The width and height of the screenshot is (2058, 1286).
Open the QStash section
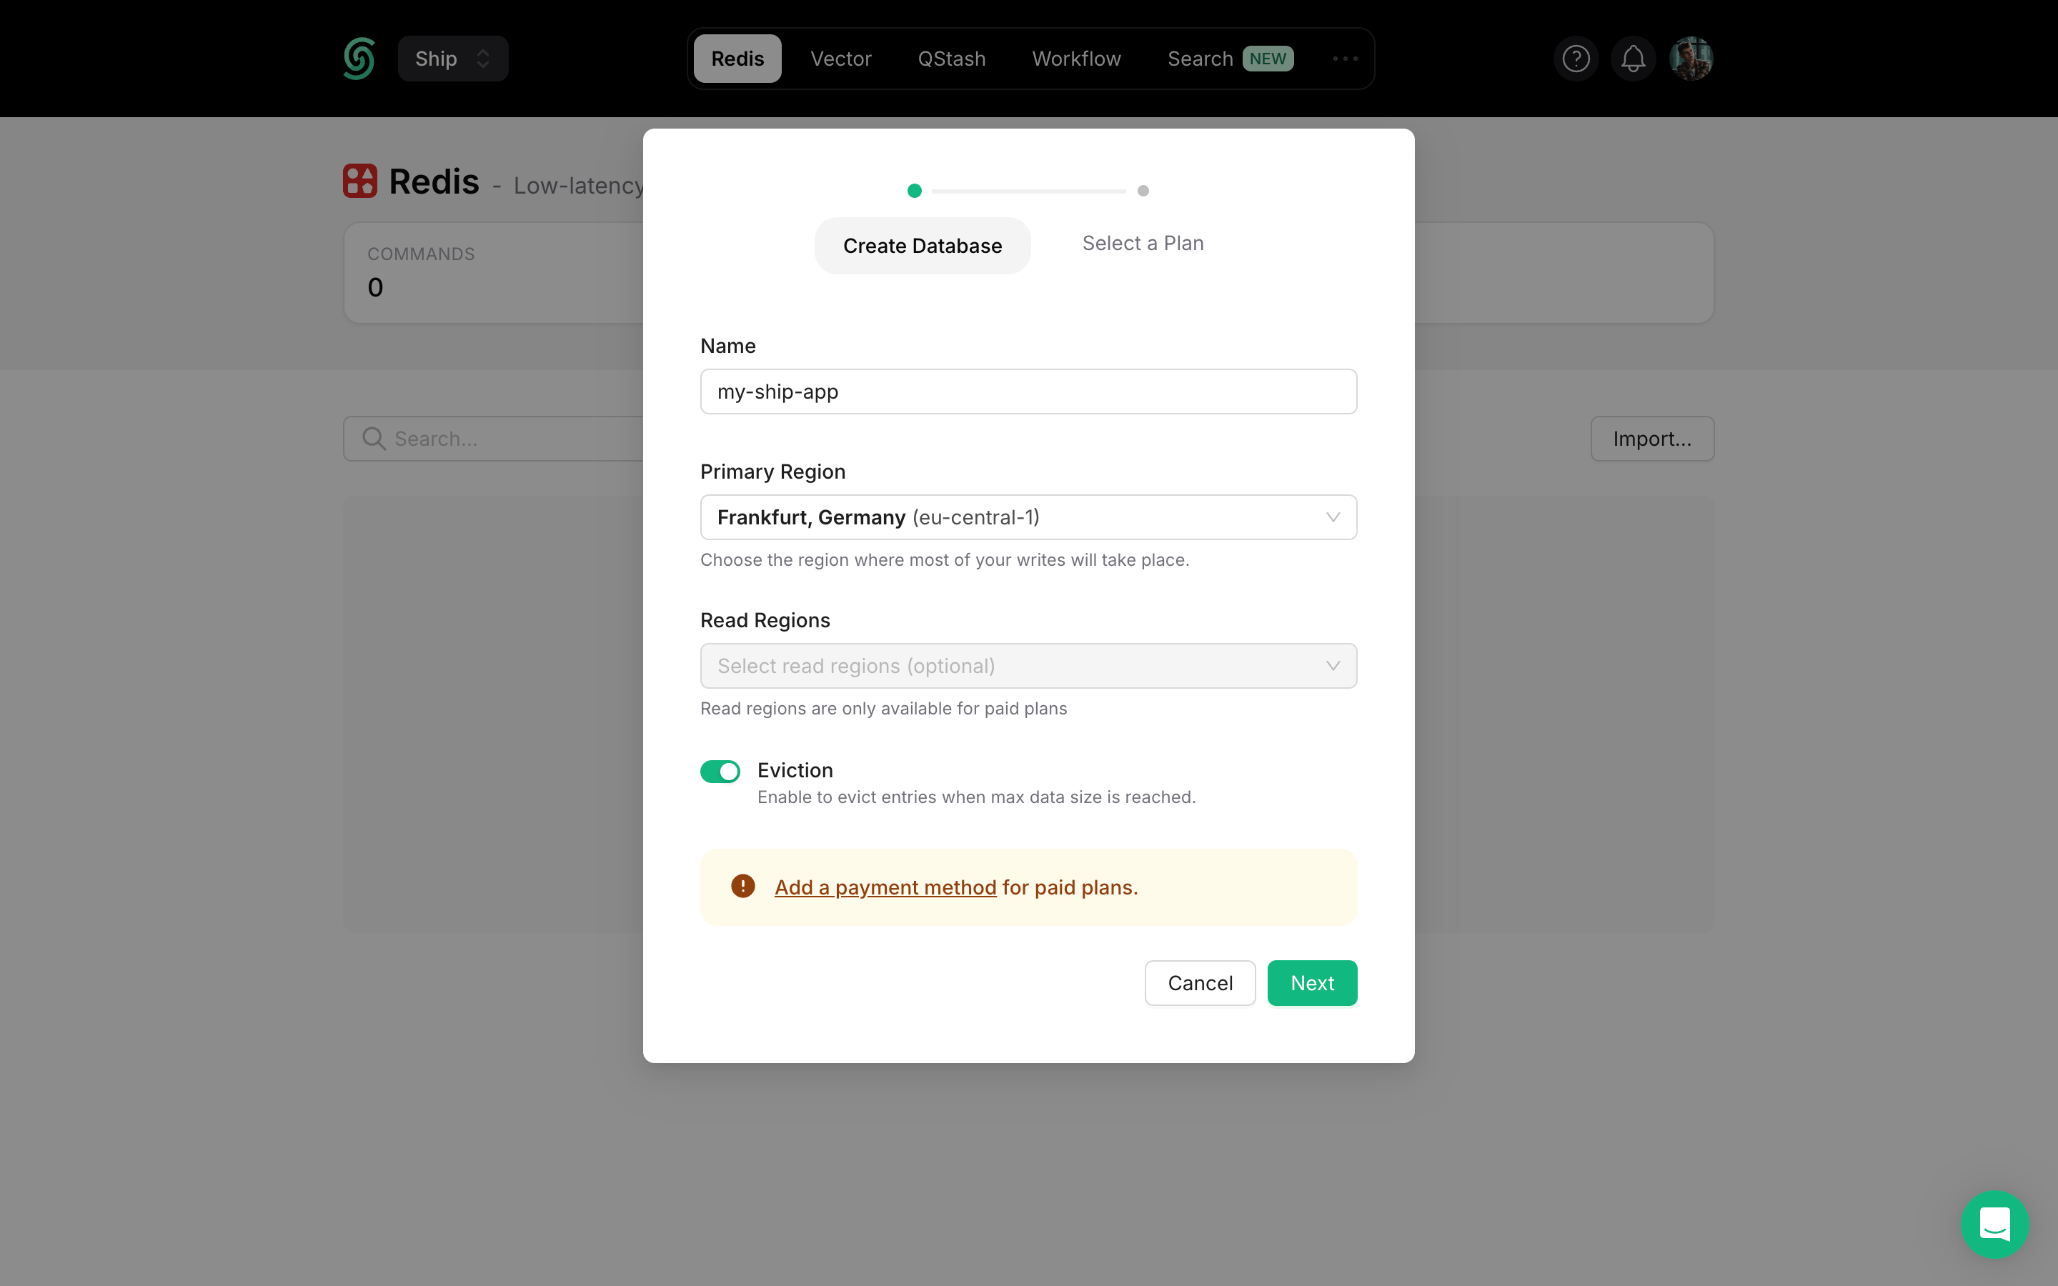coord(951,58)
